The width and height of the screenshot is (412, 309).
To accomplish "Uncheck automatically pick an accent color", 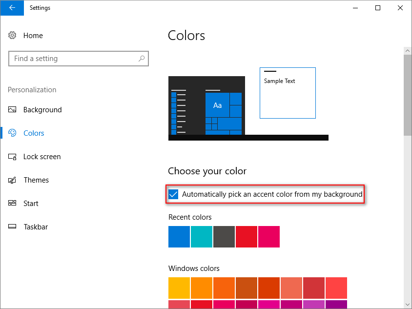I will pos(173,194).
